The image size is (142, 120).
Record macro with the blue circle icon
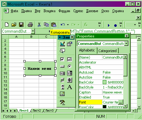pyautogui.click(x=115, y=25)
